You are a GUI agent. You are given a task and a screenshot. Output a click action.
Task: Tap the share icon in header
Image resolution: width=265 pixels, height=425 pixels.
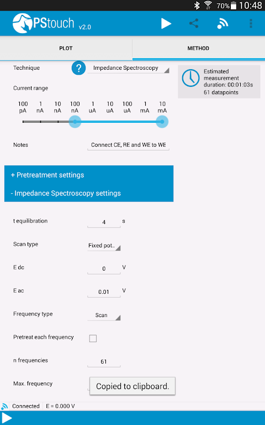tap(194, 24)
